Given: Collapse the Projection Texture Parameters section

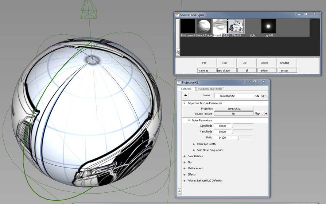Looking at the screenshot, I should tap(185, 103).
